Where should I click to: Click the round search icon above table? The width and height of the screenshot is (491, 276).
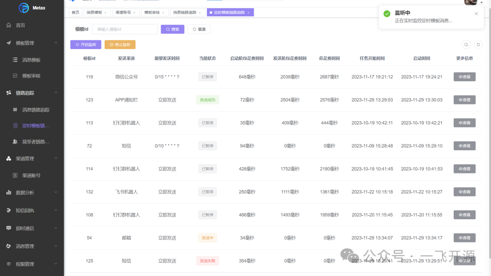466,44
